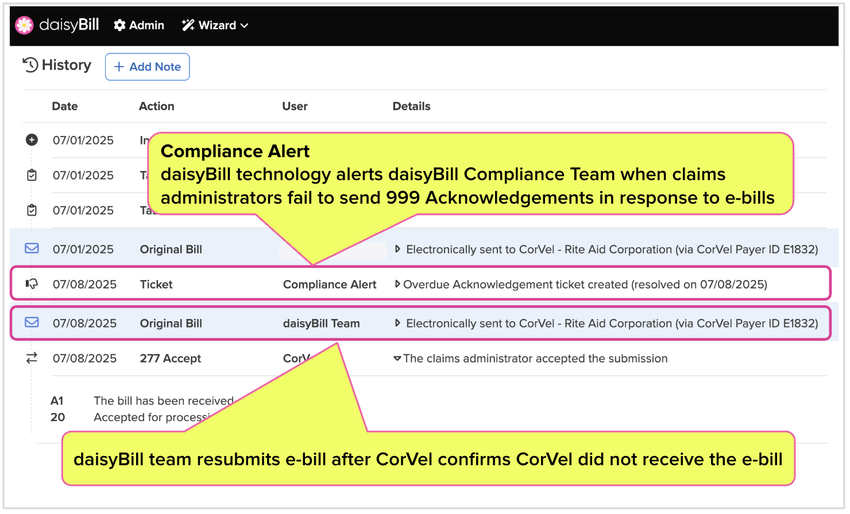
Task: Open the Wizard dropdown menu
Action: 215,25
